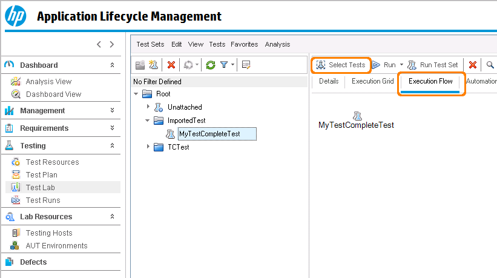The image size is (497, 278).
Task: Open Test Plan in the sidebar
Action: (x=42, y=175)
